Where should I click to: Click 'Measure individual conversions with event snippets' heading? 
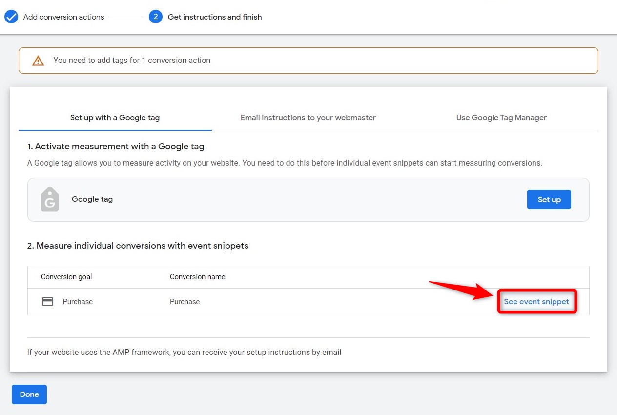click(138, 246)
